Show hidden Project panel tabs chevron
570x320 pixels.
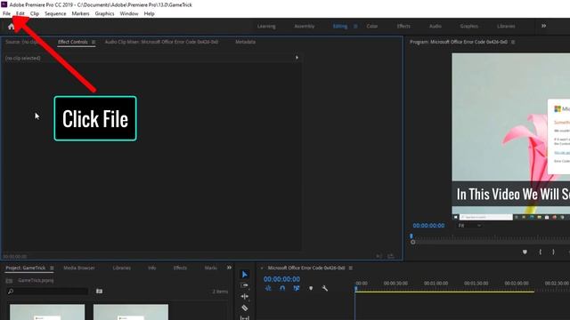pyautogui.click(x=229, y=268)
